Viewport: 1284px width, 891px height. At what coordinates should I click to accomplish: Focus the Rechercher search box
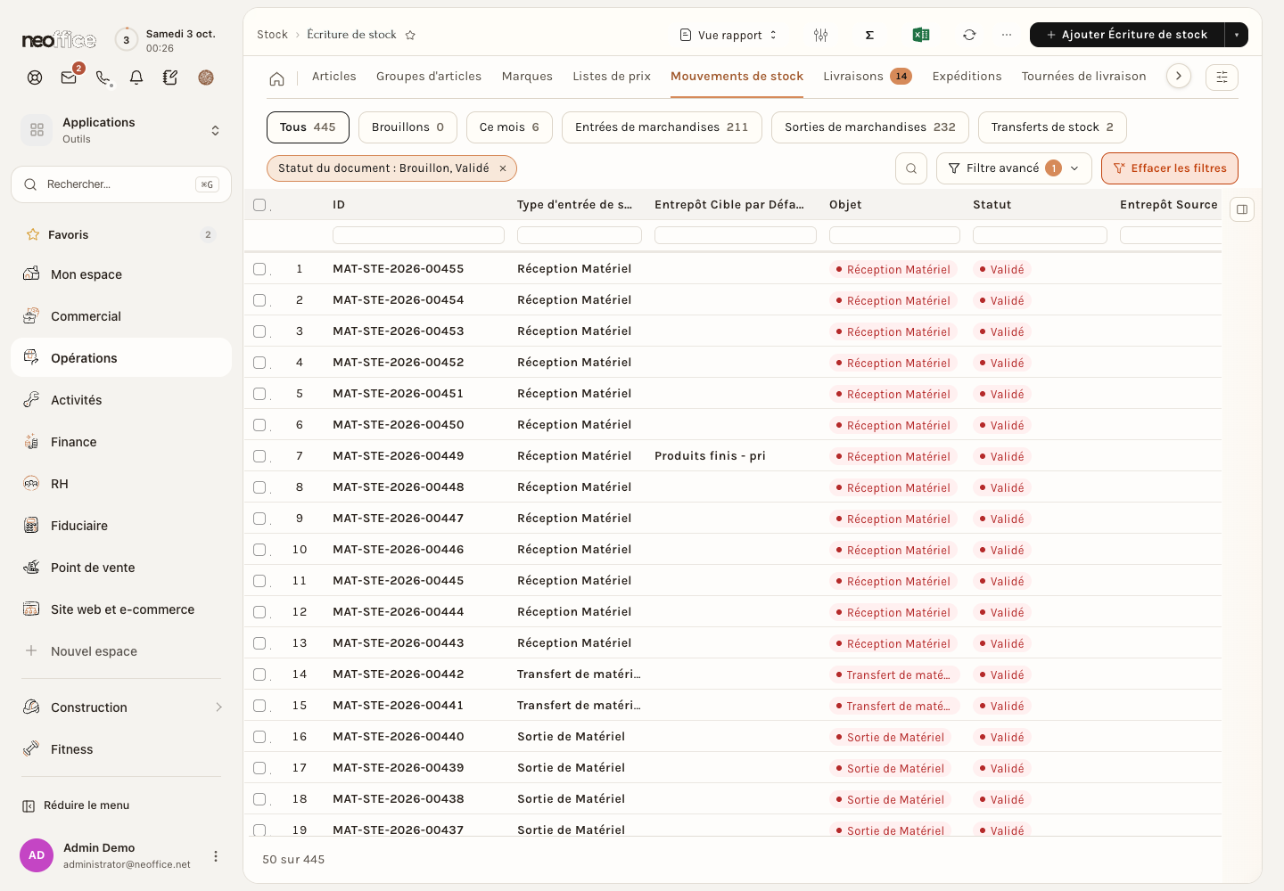[121, 184]
